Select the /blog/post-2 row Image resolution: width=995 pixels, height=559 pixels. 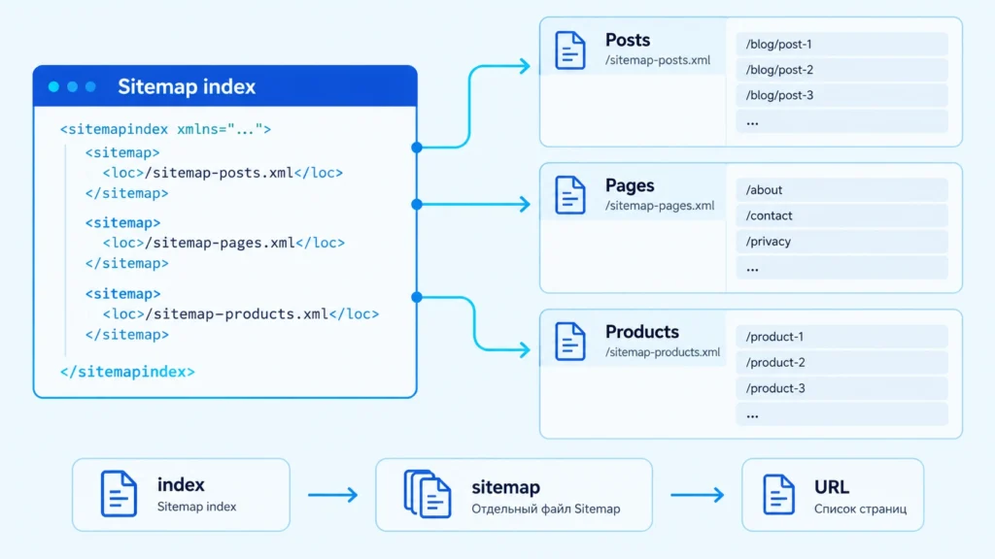tap(841, 70)
